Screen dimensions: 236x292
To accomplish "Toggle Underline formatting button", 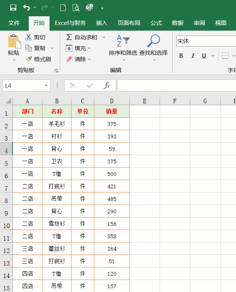I will [x=204, y=56].
